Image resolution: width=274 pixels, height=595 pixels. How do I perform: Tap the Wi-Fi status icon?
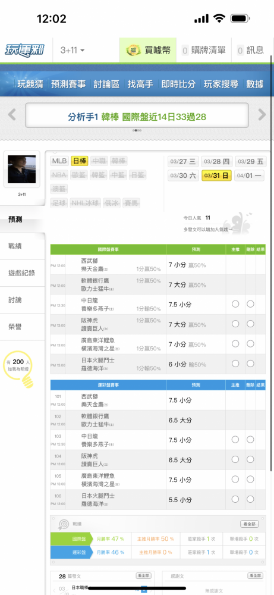219,18
